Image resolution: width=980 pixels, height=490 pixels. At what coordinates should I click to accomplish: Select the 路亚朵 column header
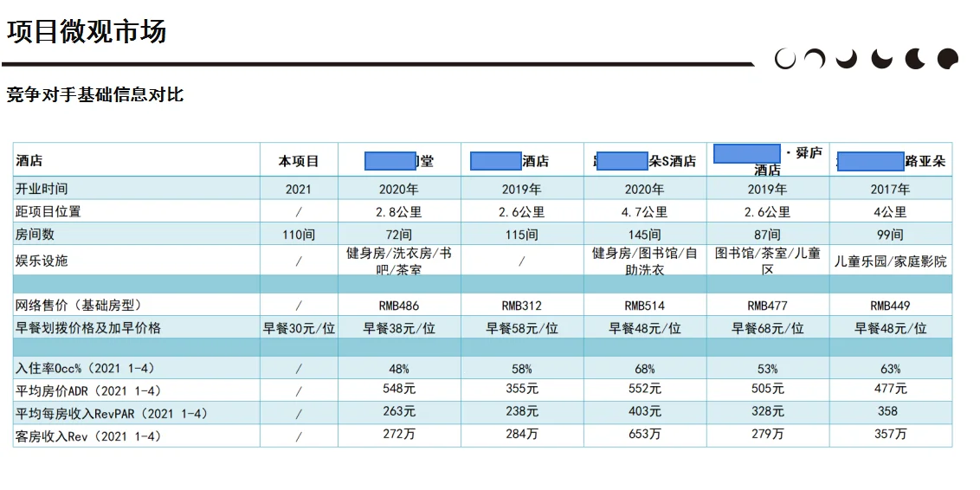(891, 161)
